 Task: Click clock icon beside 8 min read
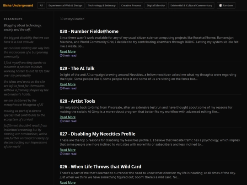(61, 88)
